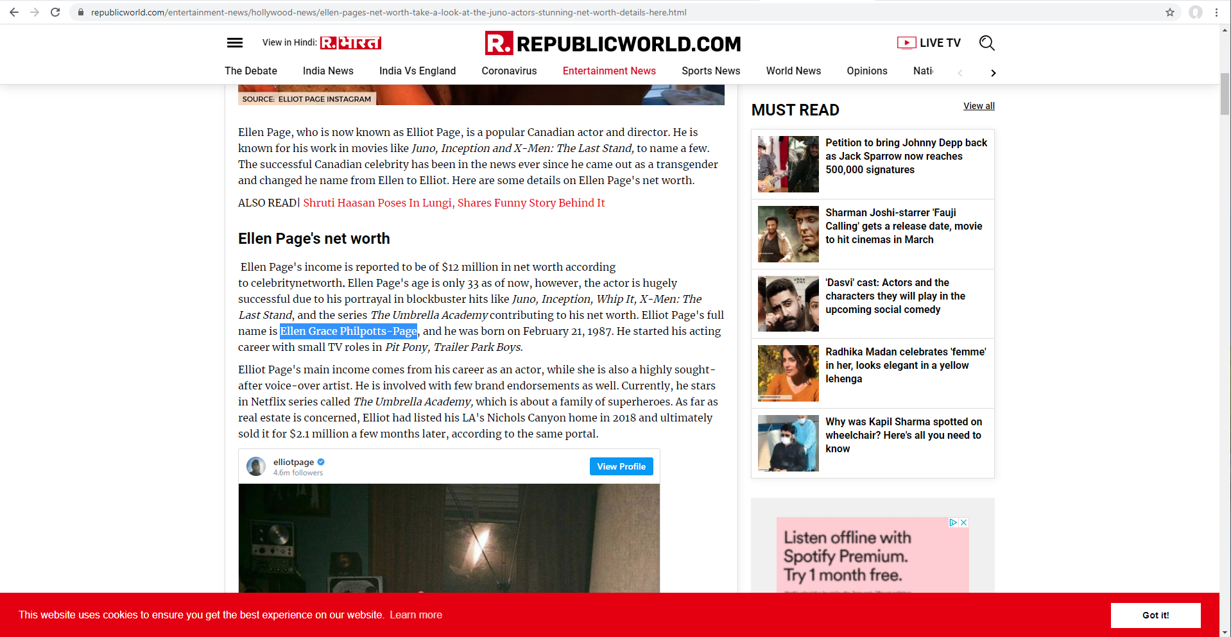
Task: Open Radhika Madan 'femme' article
Action: click(x=906, y=365)
